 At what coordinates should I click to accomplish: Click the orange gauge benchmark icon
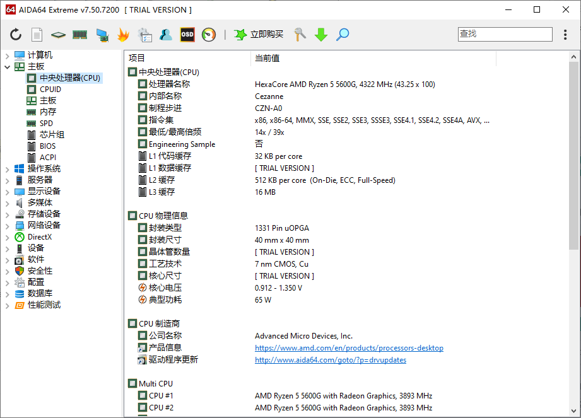tap(209, 35)
